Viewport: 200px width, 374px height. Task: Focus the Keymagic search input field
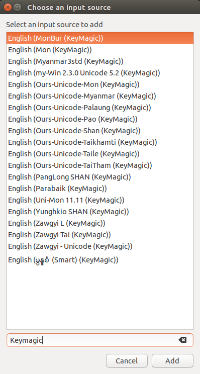(x=100, y=340)
